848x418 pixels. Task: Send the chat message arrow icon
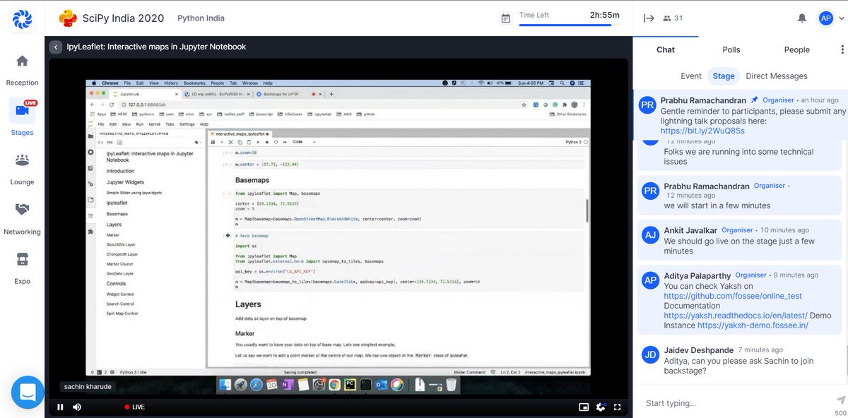pos(840,400)
